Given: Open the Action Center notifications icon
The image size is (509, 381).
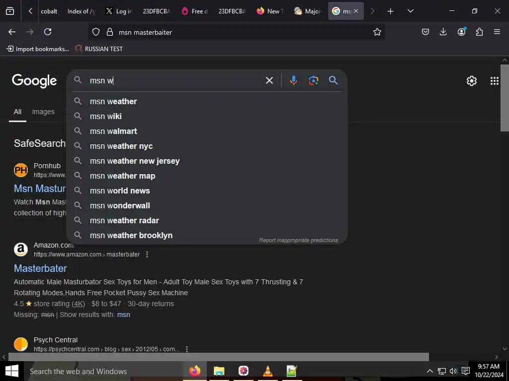Looking at the screenshot, I should coord(465,371).
